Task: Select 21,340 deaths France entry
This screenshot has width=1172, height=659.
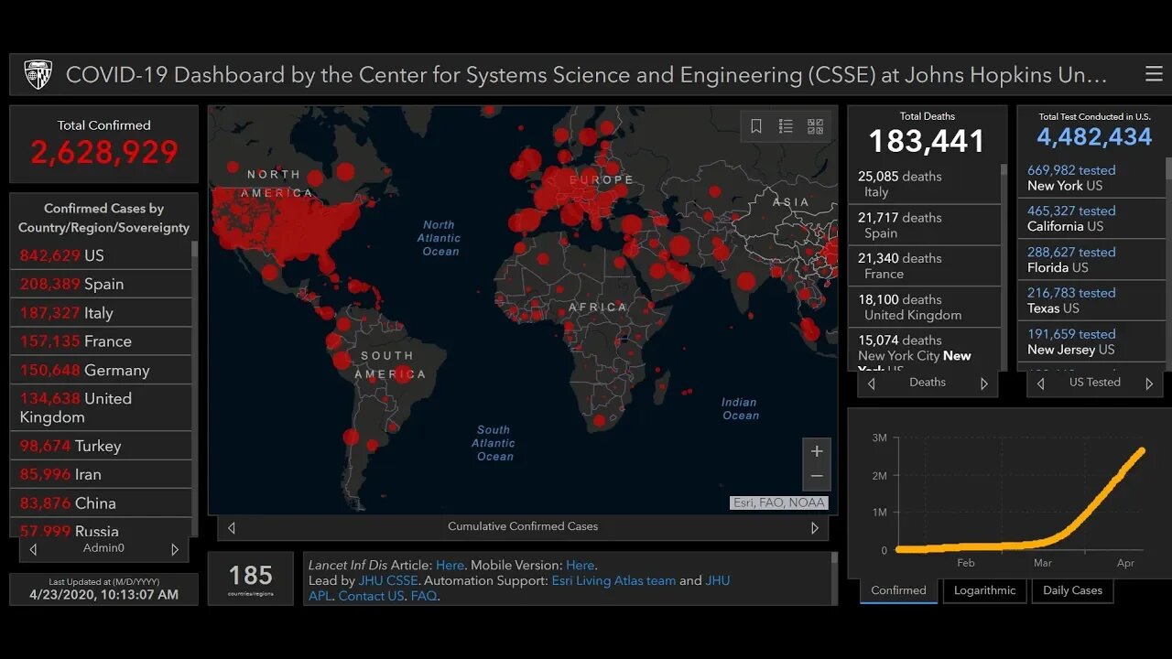Action: [x=923, y=265]
